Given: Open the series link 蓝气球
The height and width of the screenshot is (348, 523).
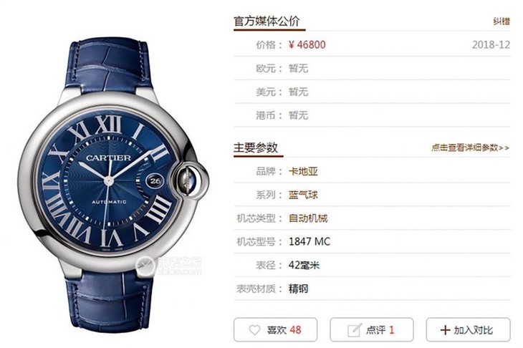Looking at the screenshot, I should coord(303,195).
